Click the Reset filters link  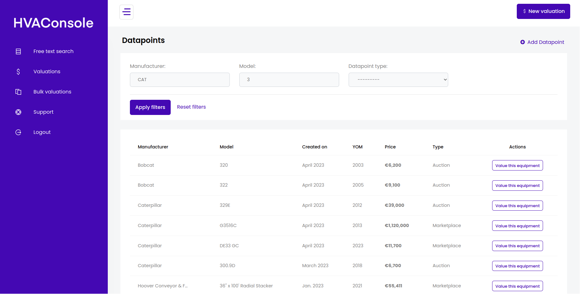click(191, 107)
